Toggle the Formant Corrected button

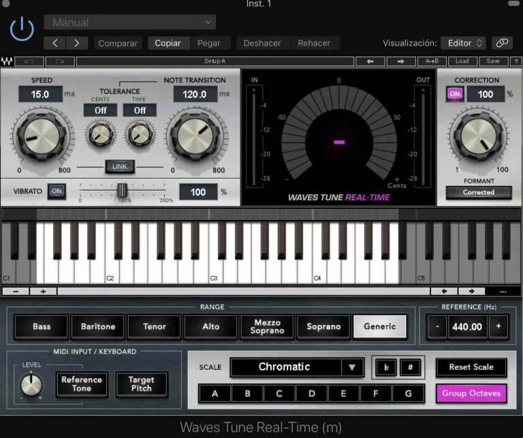point(479,193)
